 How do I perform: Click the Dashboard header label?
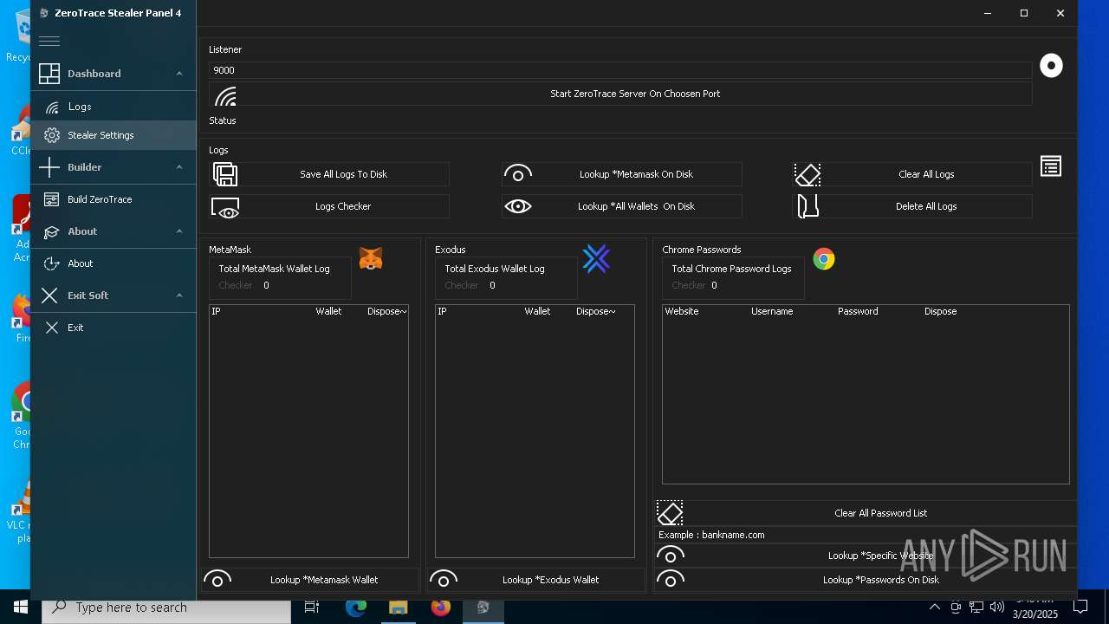pos(94,74)
